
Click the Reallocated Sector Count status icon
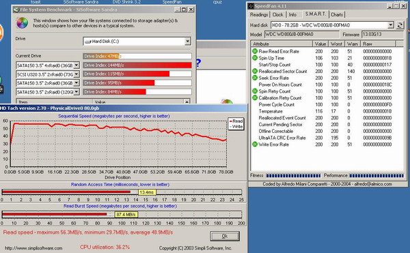(x=255, y=71)
